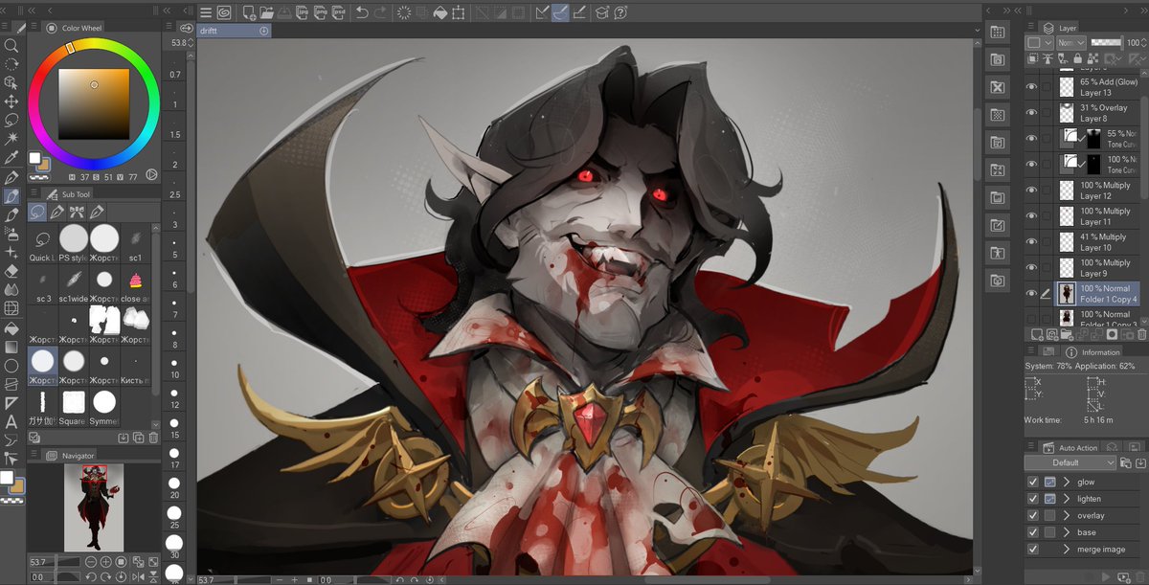The width and height of the screenshot is (1149, 585).
Task: Click the New Raster Layer icon
Action: 1036,334
